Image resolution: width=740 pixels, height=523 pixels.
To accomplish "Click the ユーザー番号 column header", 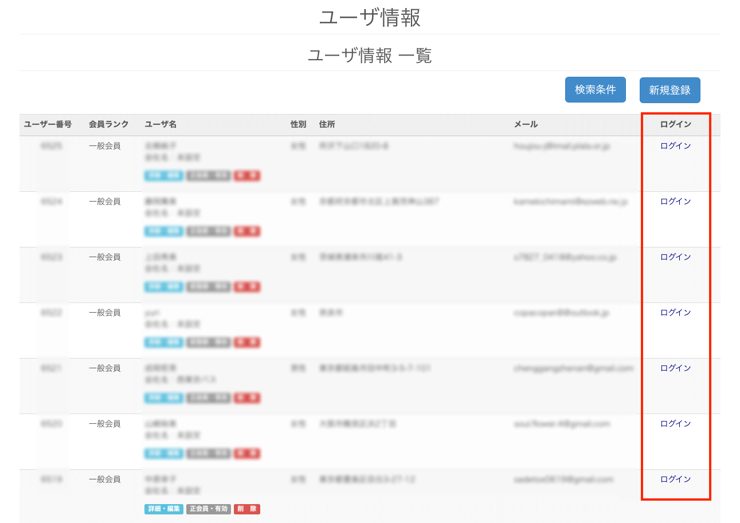I will click(48, 124).
